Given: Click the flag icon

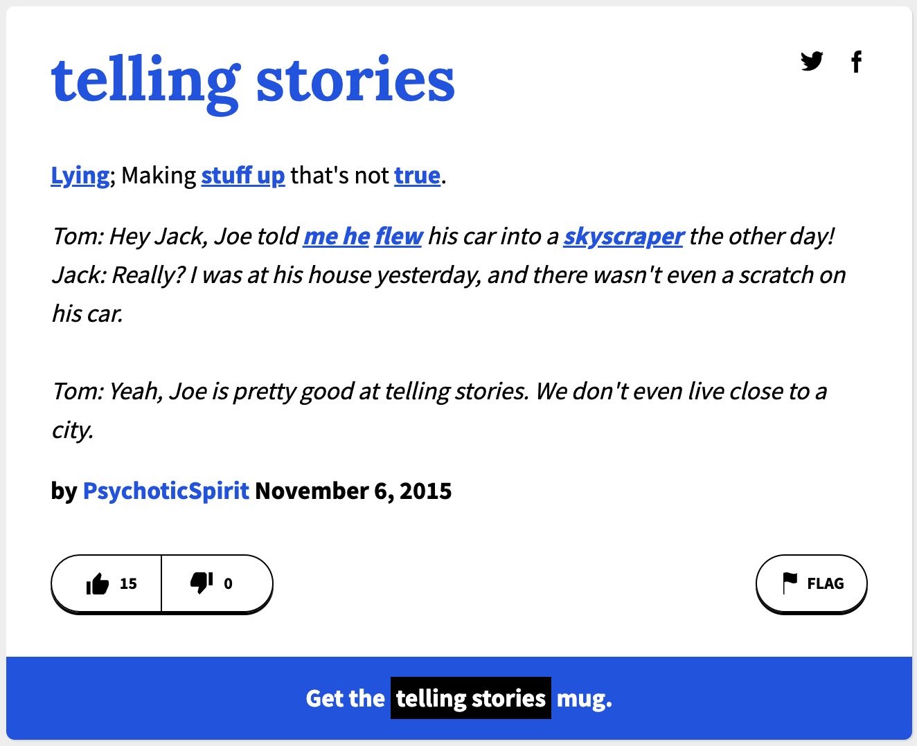Looking at the screenshot, I should point(790,583).
